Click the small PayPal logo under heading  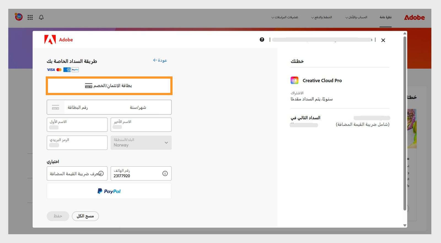tap(75, 70)
